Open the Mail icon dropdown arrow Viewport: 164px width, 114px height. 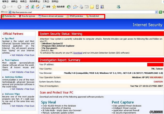point(78,7)
